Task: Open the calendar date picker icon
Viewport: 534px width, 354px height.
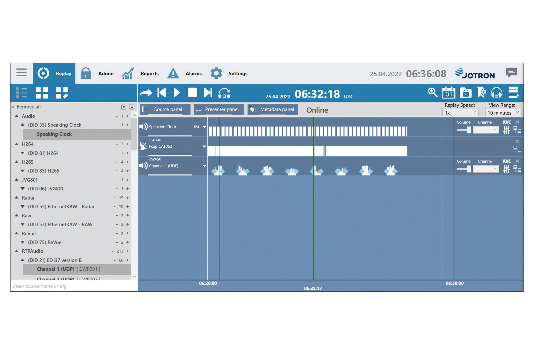Action: pyautogui.click(x=449, y=93)
